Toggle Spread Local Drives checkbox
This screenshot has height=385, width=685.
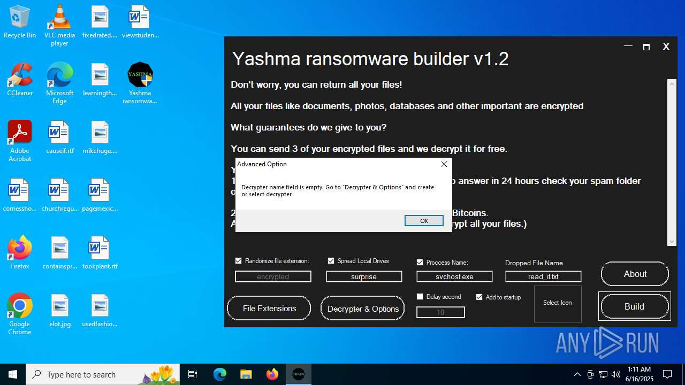tap(331, 261)
